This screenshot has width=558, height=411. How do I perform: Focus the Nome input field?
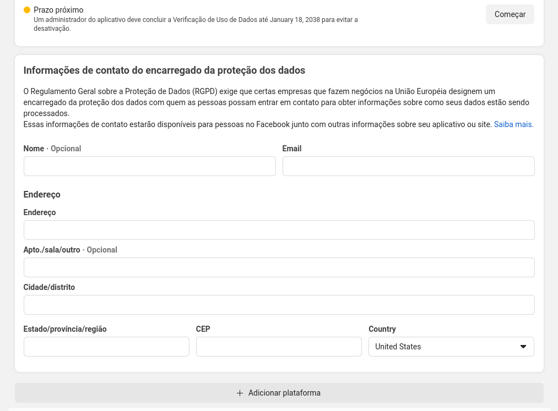pos(149,166)
